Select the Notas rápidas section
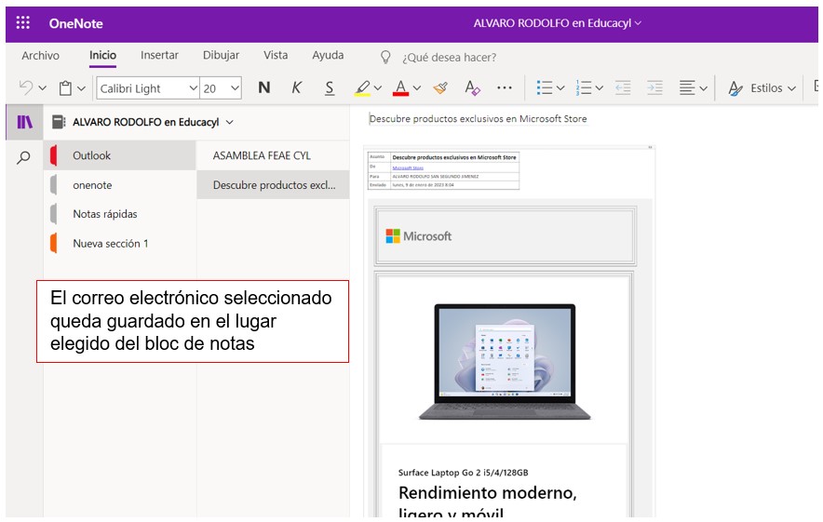This screenshot has width=823, height=522. (x=120, y=214)
